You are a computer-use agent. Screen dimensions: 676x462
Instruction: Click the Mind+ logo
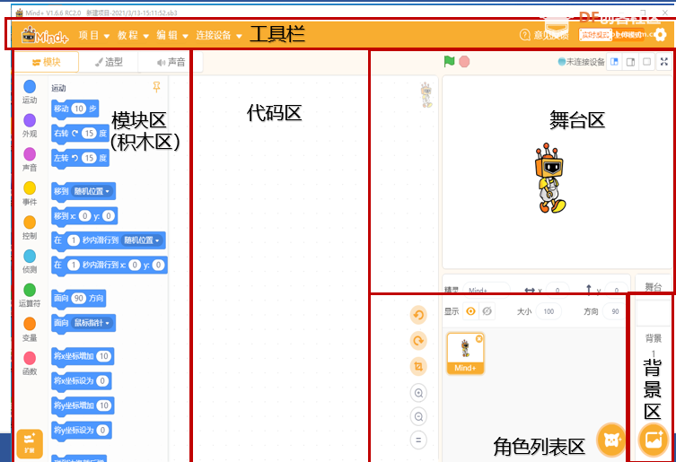point(45,35)
